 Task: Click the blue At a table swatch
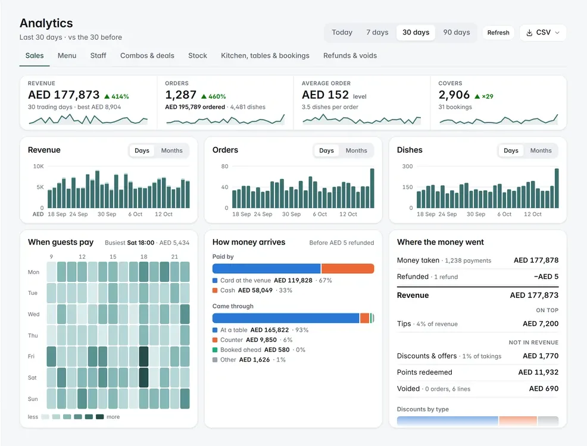215,330
